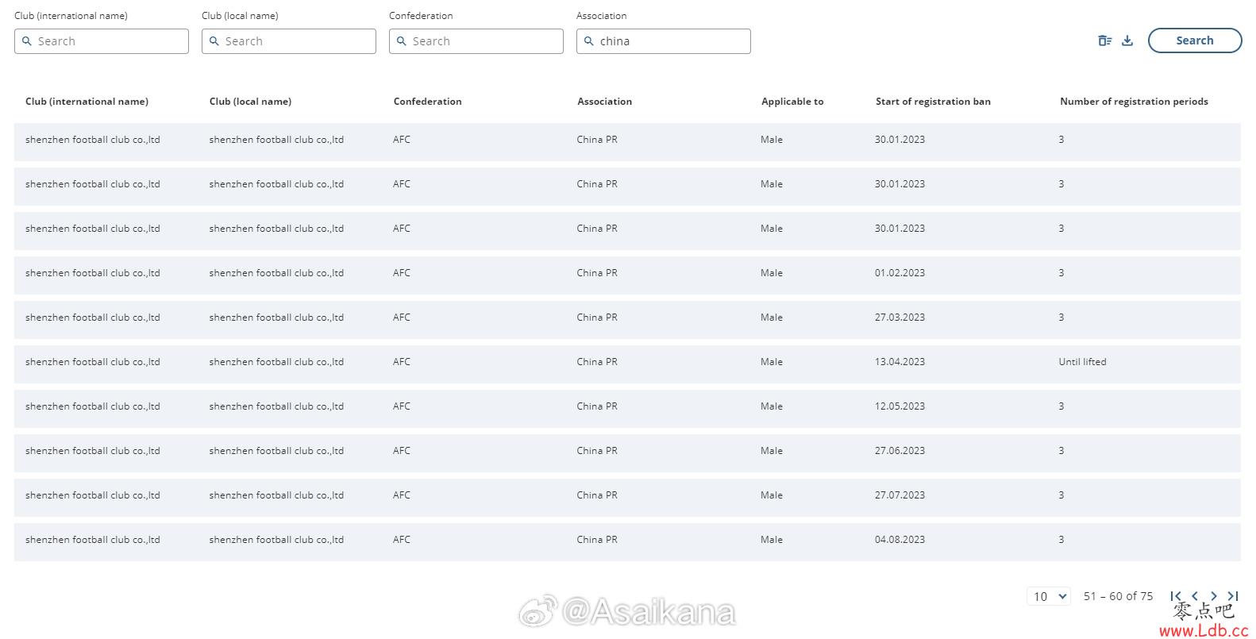This screenshot has height=639, width=1256.
Task: Click the 'Number of registration periods' column header
Action: point(1134,102)
